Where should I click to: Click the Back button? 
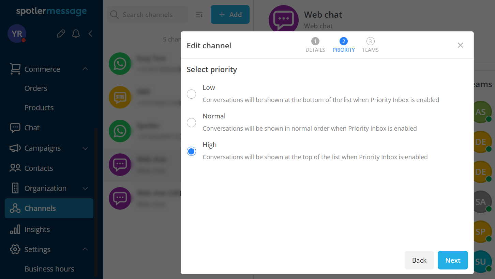point(419,260)
